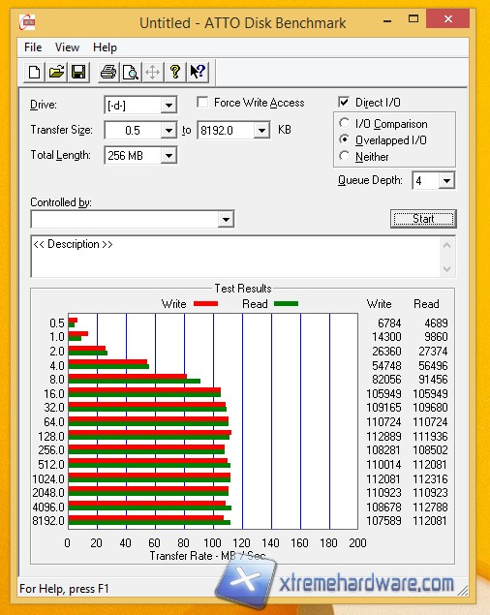Click the yellow question mark About icon
This screenshot has height=615, width=490.
click(x=175, y=73)
